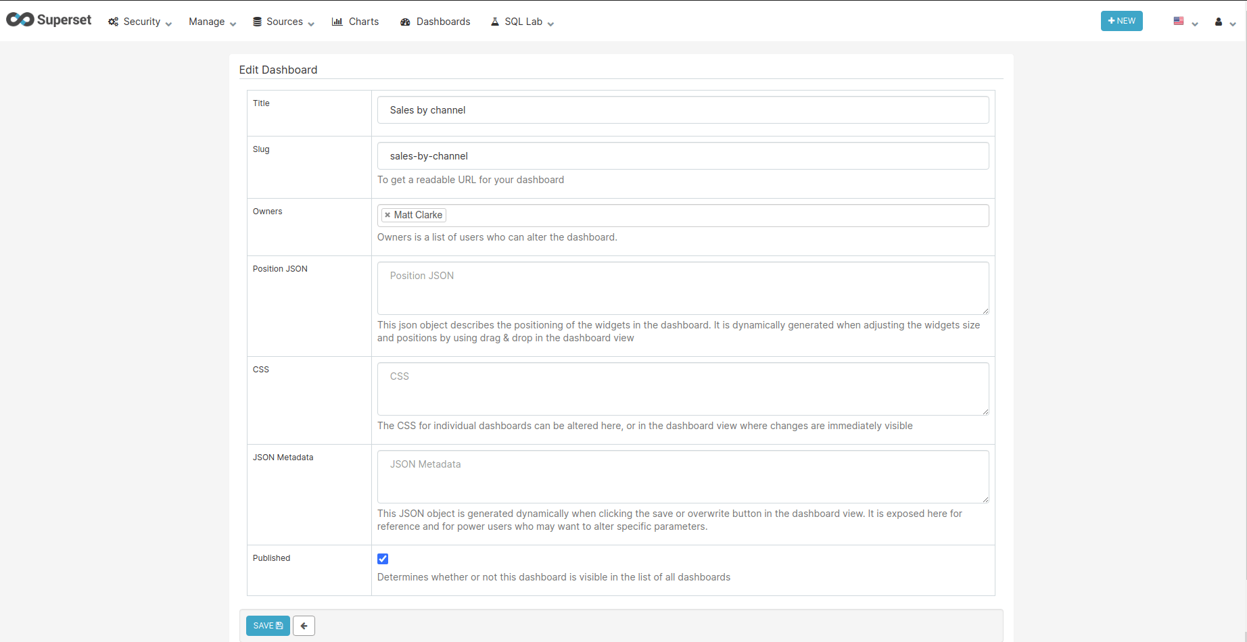Open the Dashboards menu item
The image size is (1247, 642).
pos(443,22)
